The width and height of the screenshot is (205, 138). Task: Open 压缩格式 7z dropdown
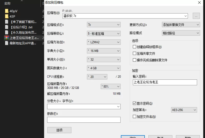[x=104, y=25]
